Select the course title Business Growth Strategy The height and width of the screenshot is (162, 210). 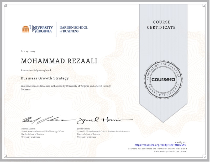[45, 78]
